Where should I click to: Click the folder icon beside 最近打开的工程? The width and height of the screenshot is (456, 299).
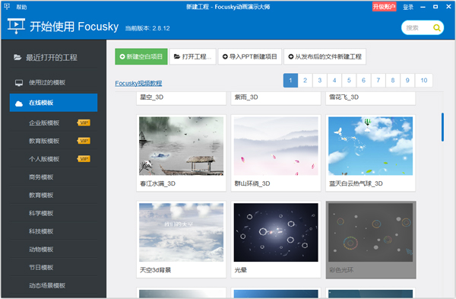pyautogui.click(x=17, y=57)
